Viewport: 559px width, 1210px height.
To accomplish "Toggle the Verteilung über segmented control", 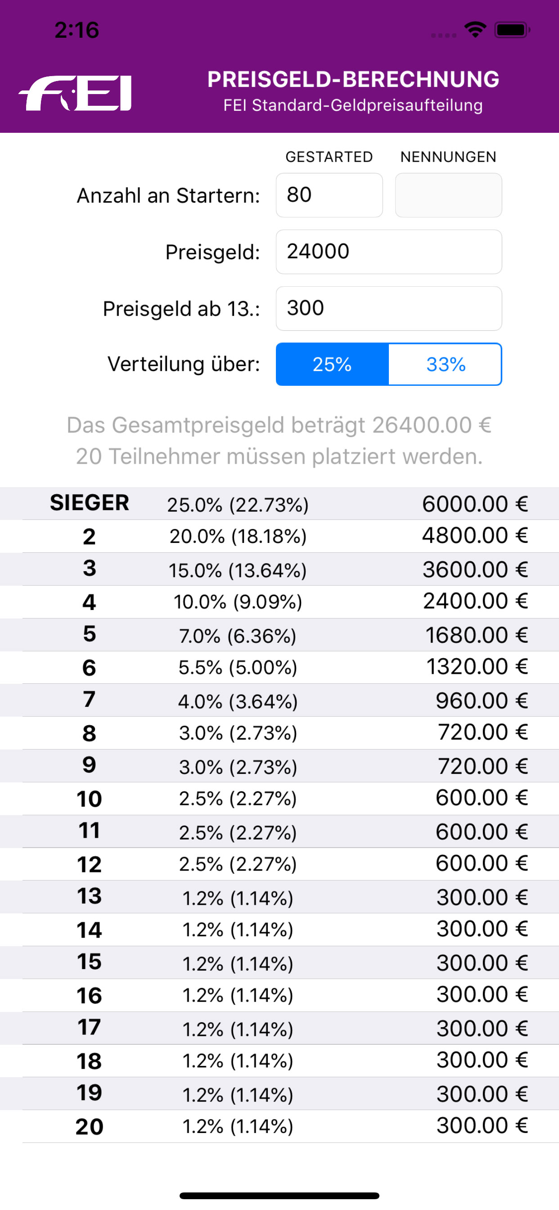I will pyautogui.click(x=388, y=364).
